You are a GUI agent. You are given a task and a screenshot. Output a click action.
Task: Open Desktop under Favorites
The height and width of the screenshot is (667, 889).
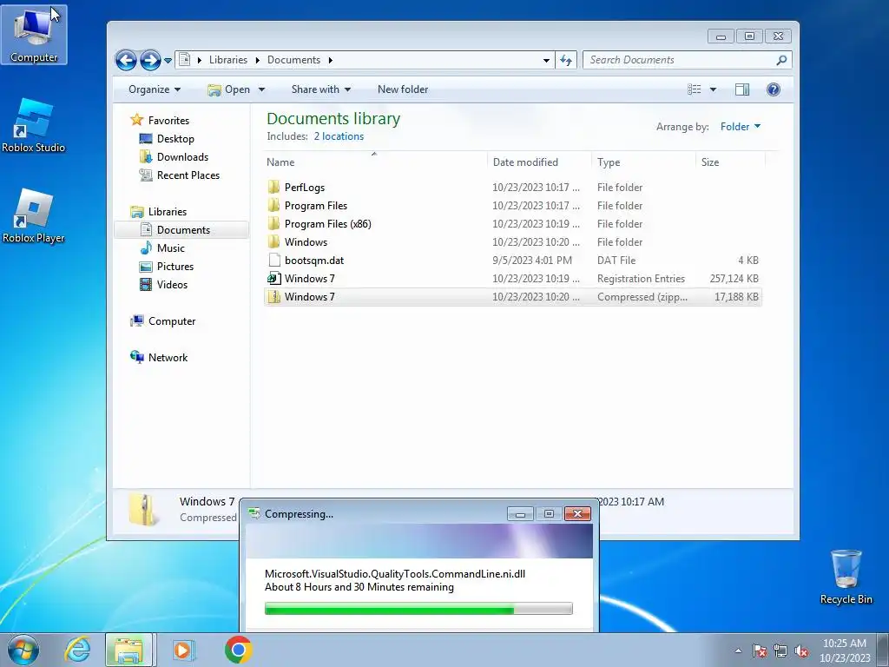tap(175, 138)
